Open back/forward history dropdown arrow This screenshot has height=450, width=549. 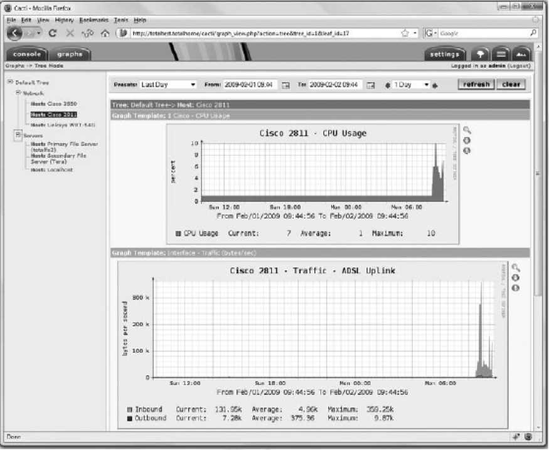pyautogui.click(x=38, y=33)
